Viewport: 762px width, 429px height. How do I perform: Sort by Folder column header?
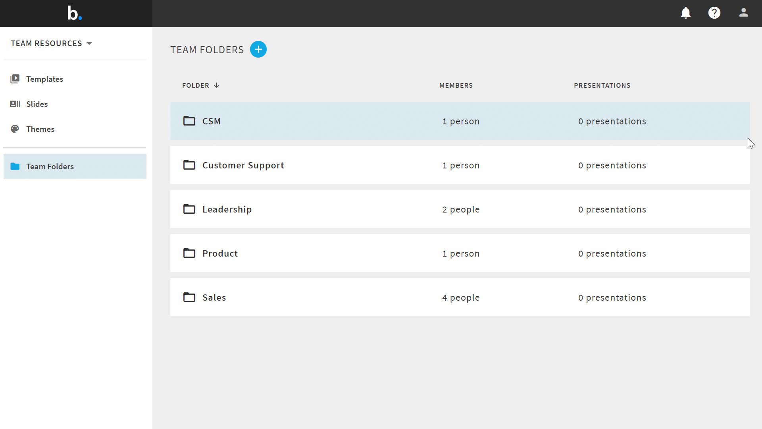click(196, 85)
